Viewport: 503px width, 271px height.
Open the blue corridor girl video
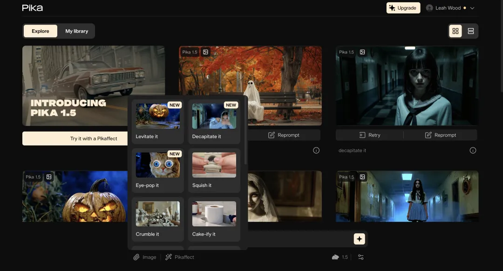(407, 196)
